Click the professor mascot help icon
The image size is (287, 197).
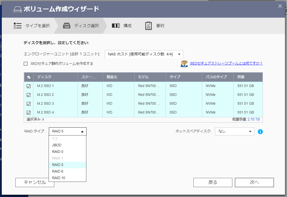pyautogui.click(x=184, y=64)
